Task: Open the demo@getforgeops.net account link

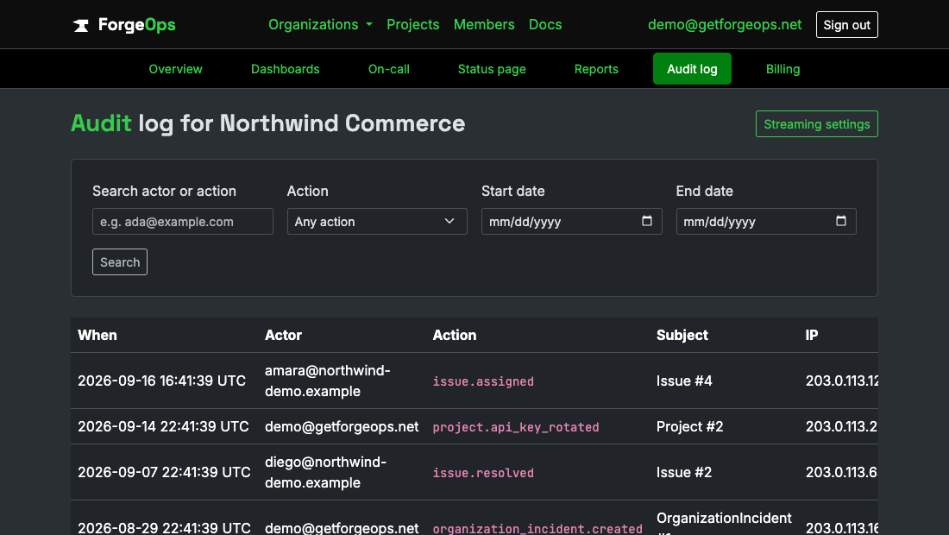Action: coord(725,25)
